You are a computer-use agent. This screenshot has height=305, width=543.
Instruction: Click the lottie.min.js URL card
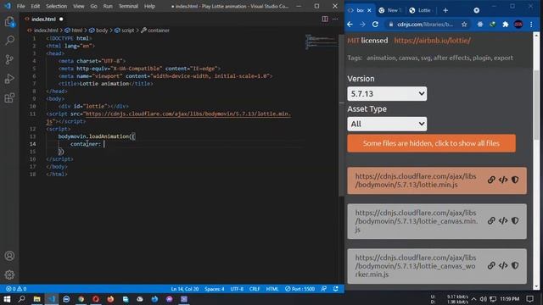click(x=437, y=180)
